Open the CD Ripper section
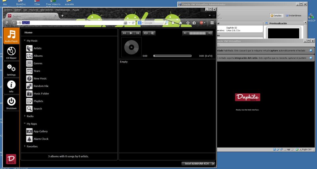This screenshot has height=169, width=317. pyautogui.click(x=11, y=53)
